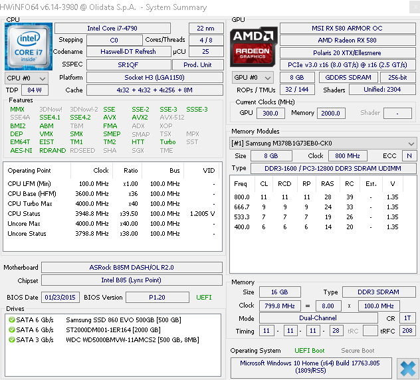Click the ASRock B85M DASH/OL R2.0 motherboard field
420x380 pixels.
(x=132, y=267)
